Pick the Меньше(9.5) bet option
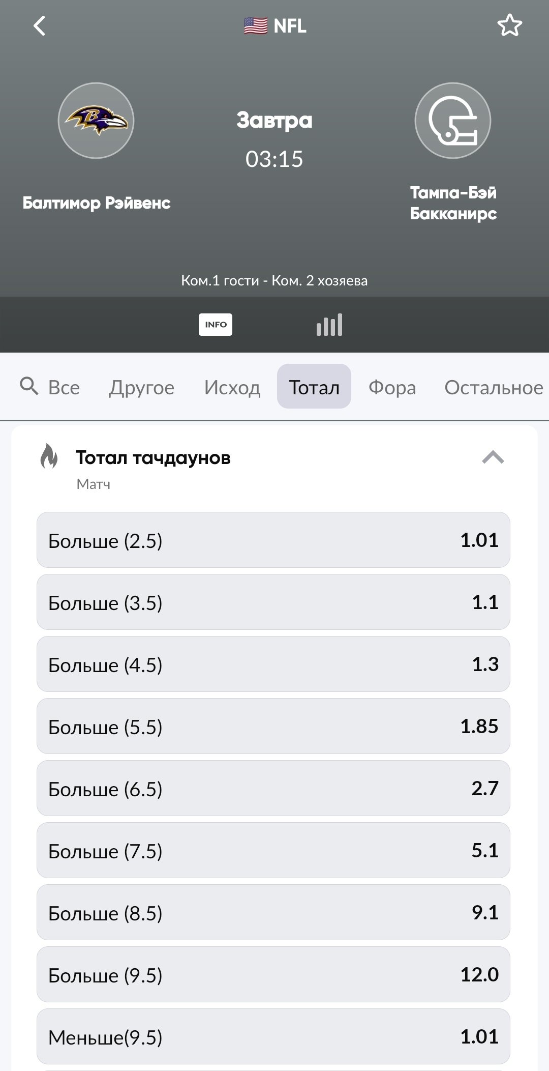Image resolution: width=549 pixels, height=1071 pixels. (273, 1036)
